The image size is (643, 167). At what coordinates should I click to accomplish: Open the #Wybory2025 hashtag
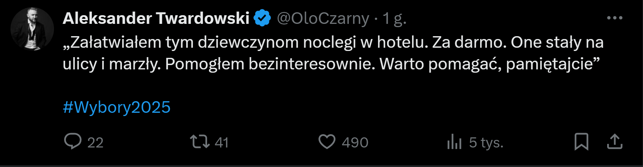(117, 107)
